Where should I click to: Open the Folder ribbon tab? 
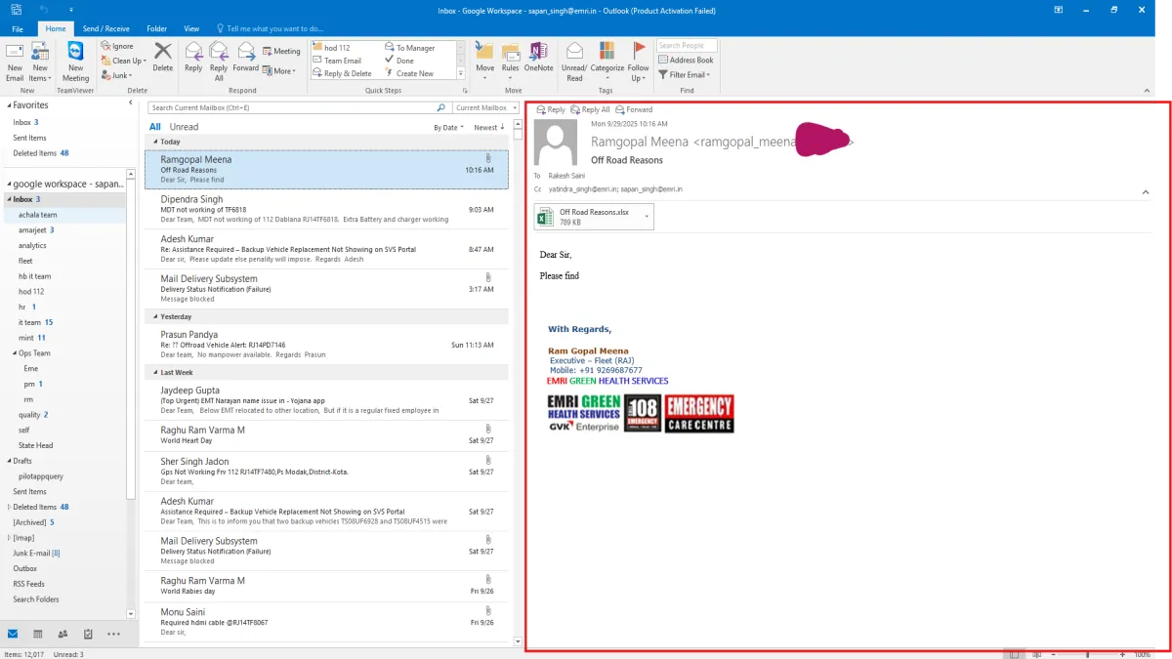[x=156, y=28]
